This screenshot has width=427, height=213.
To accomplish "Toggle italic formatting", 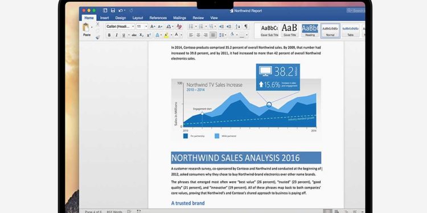I will click(x=117, y=35).
